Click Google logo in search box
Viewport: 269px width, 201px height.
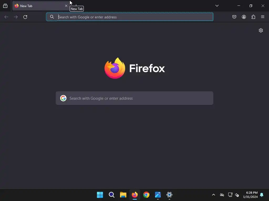pos(63,98)
